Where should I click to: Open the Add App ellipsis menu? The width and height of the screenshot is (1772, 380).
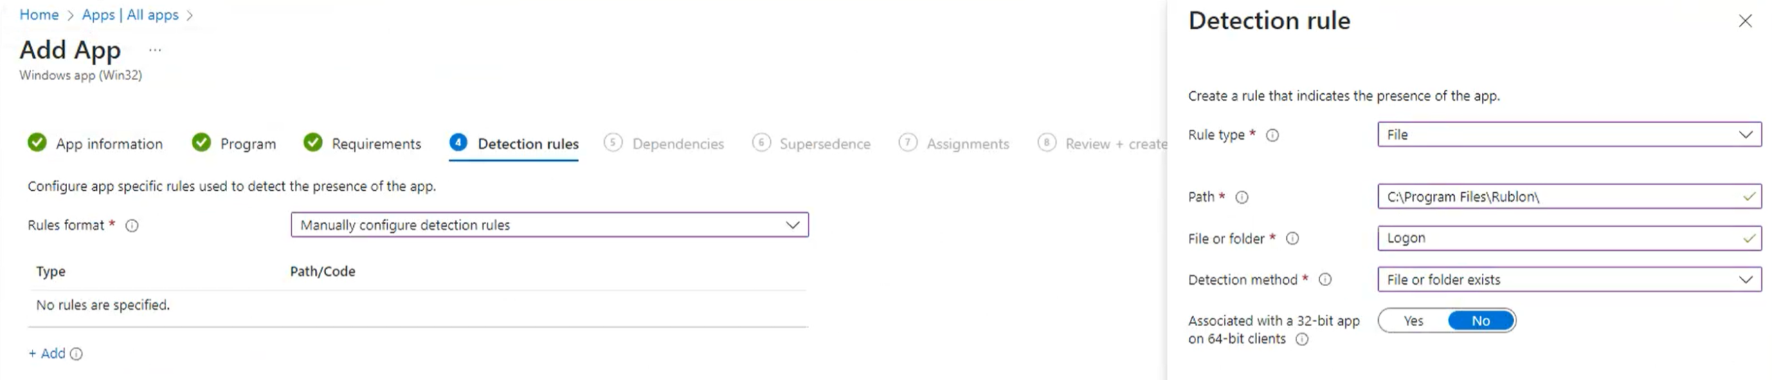click(155, 50)
